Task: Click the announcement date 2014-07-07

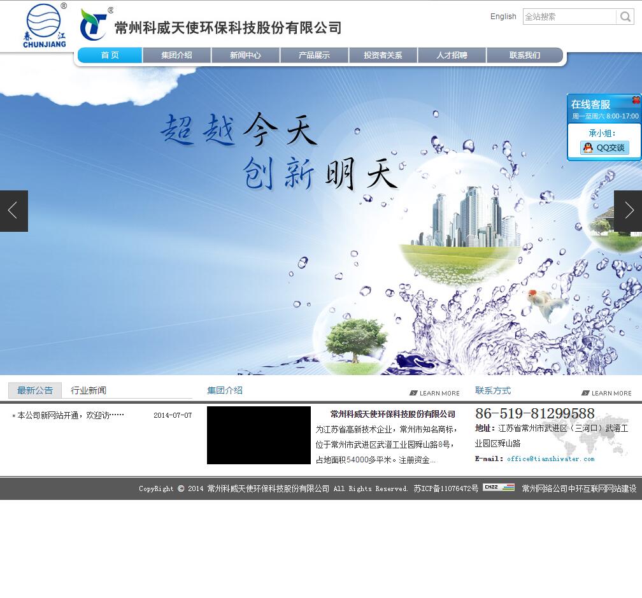Action: [173, 415]
